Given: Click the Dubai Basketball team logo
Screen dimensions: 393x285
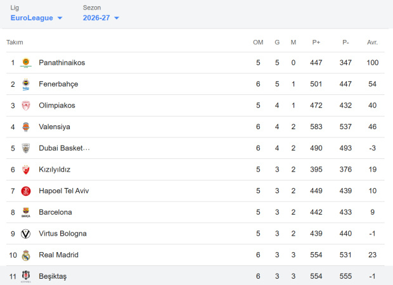Looking at the screenshot, I should [x=26, y=148].
